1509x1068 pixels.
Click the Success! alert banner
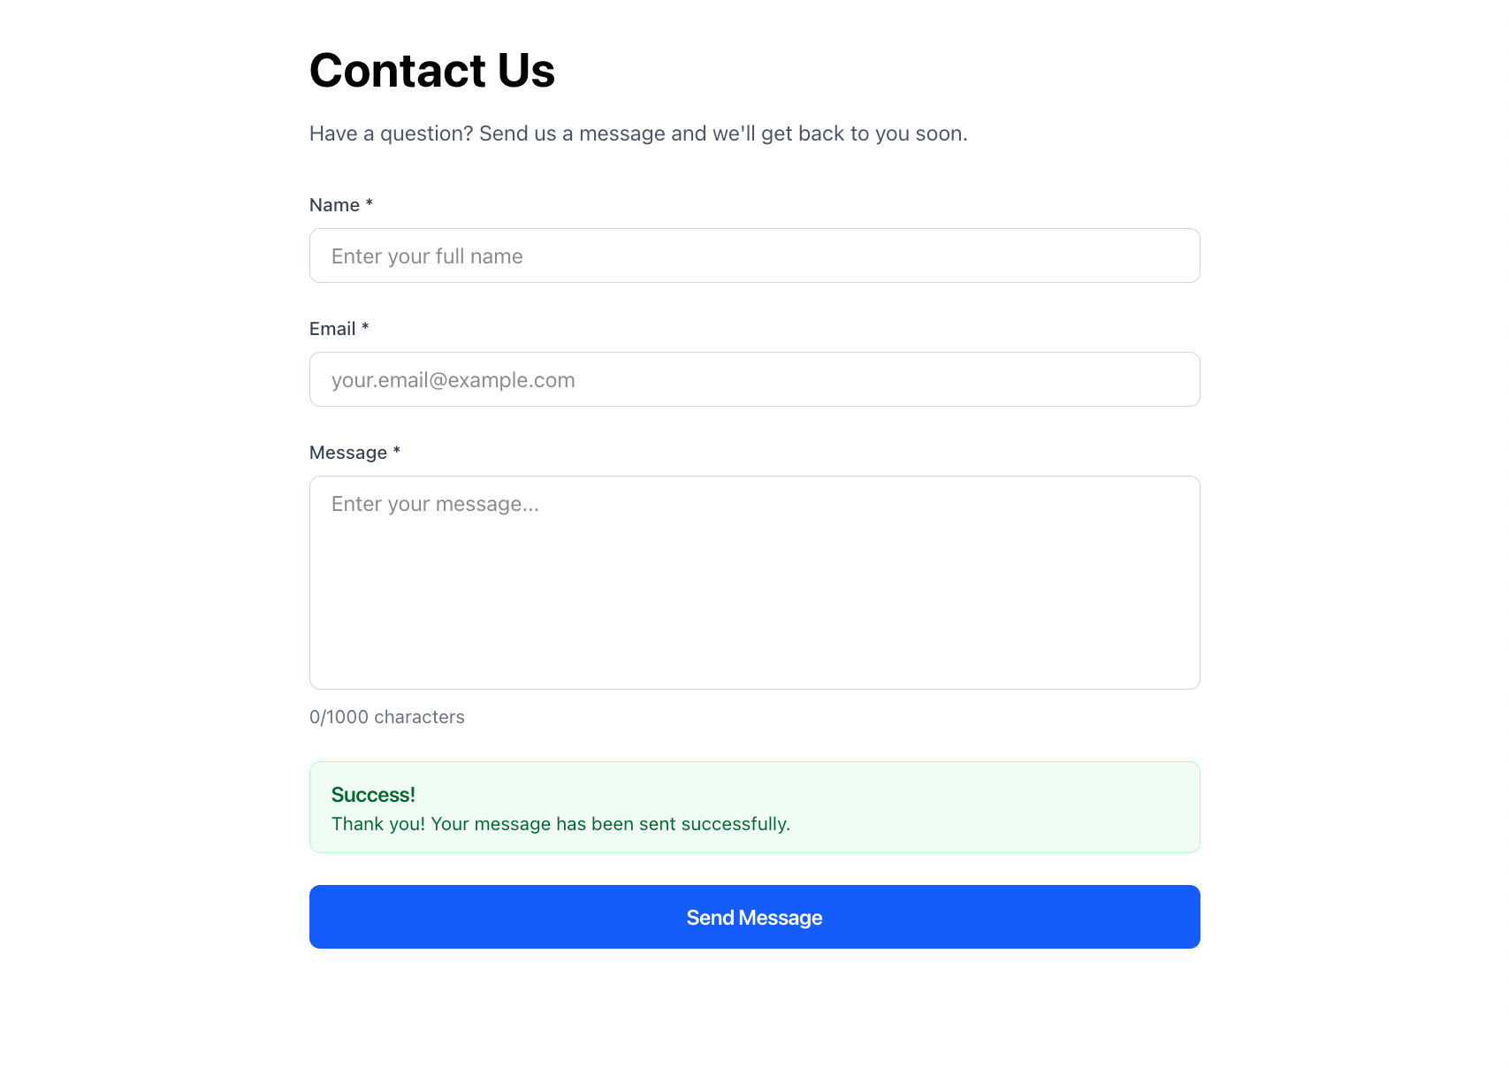753,806
